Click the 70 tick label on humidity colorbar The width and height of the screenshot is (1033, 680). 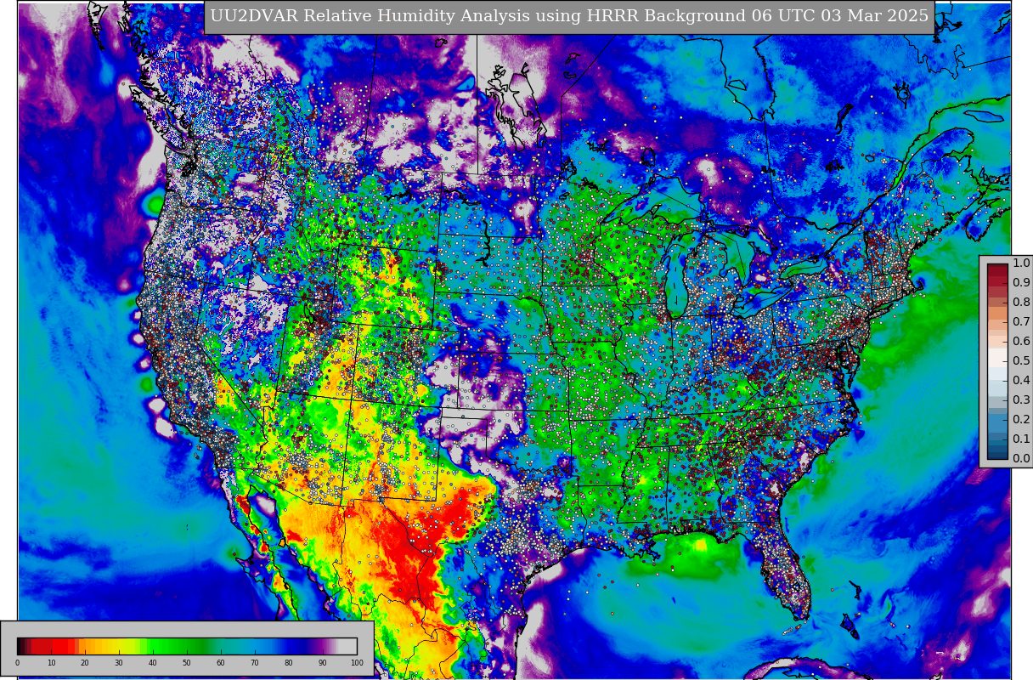[255, 663]
